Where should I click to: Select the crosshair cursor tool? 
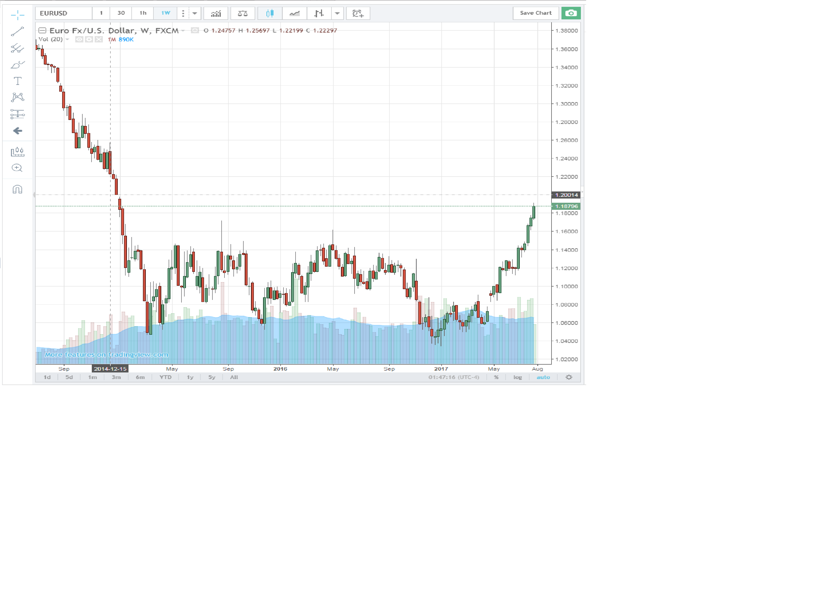(x=17, y=15)
